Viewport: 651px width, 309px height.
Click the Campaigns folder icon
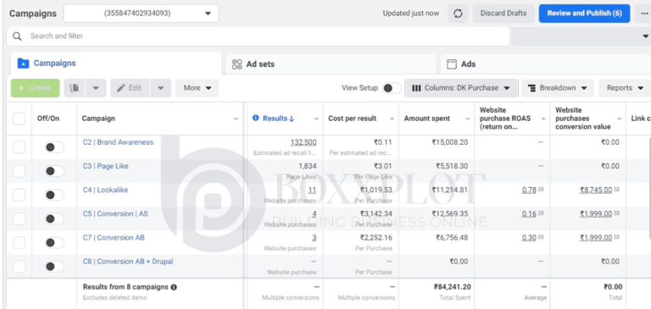pyautogui.click(x=23, y=63)
